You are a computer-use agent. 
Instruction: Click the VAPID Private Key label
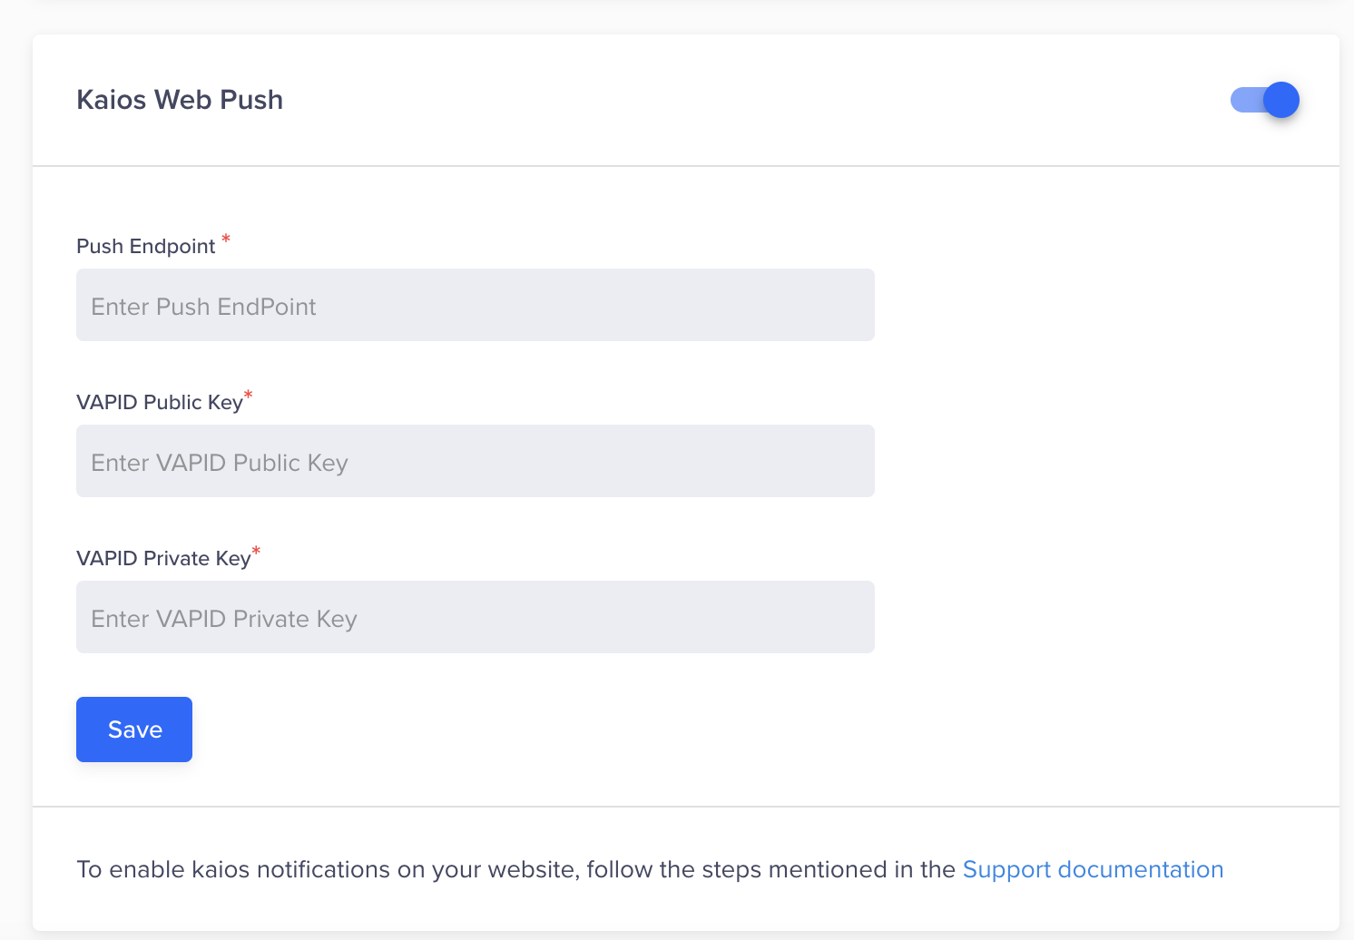(x=163, y=558)
